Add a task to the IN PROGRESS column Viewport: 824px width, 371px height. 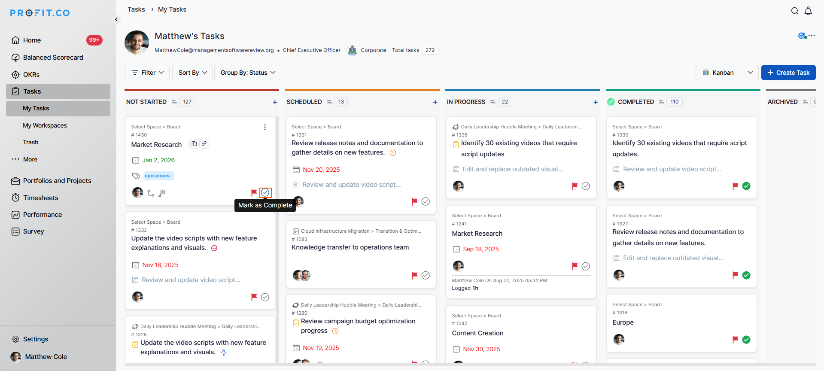[596, 102]
